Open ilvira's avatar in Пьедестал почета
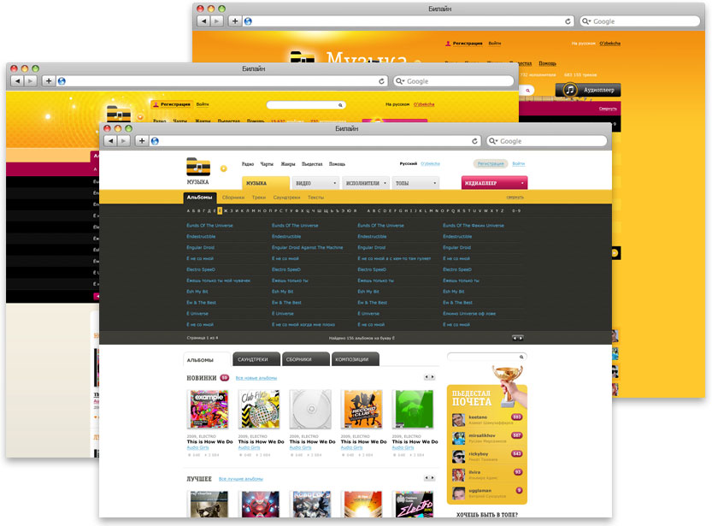The image size is (712, 526). [x=458, y=475]
